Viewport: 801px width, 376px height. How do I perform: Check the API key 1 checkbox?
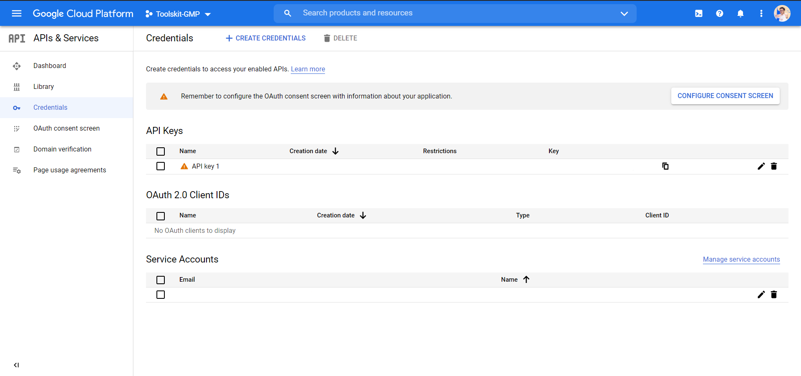tap(161, 166)
